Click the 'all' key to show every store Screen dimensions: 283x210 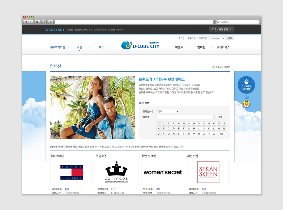[x=222, y=134]
